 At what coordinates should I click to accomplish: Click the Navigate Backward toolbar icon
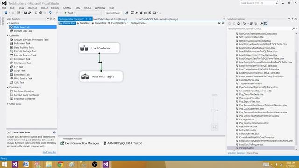pos(6,13)
